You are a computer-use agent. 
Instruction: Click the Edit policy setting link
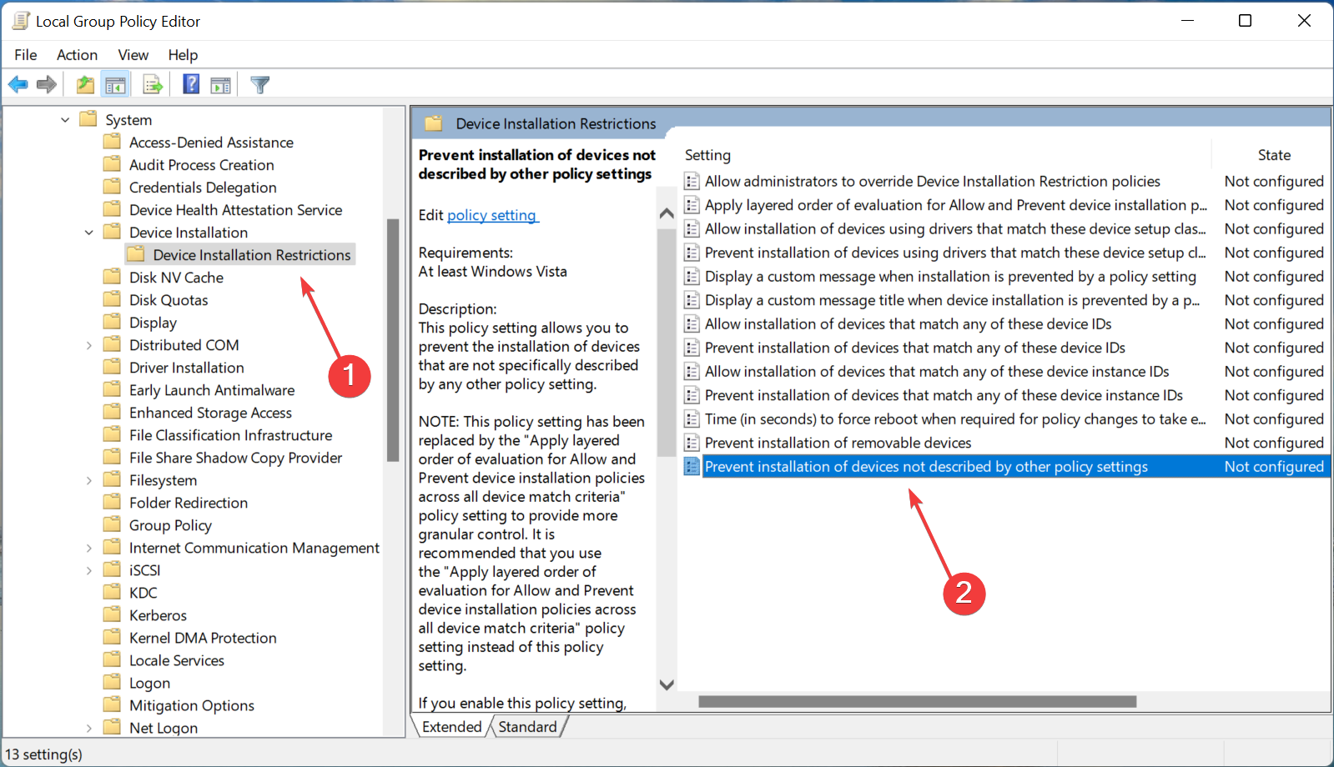click(x=492, y=215)
